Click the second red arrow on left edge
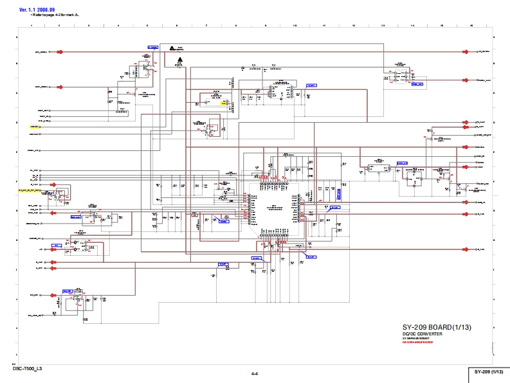 coord(59,87)
